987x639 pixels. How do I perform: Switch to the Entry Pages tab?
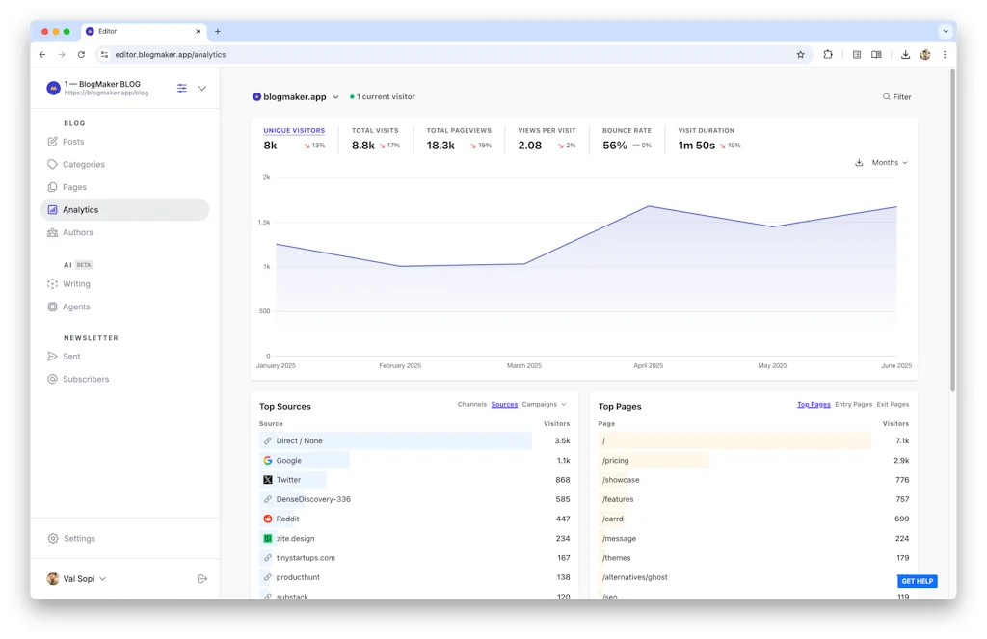tap(853, 405)
